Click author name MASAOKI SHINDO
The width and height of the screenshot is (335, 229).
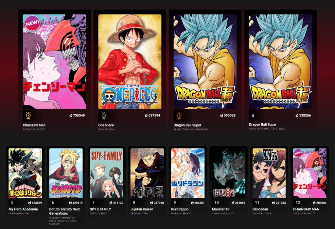pos(181,213)
